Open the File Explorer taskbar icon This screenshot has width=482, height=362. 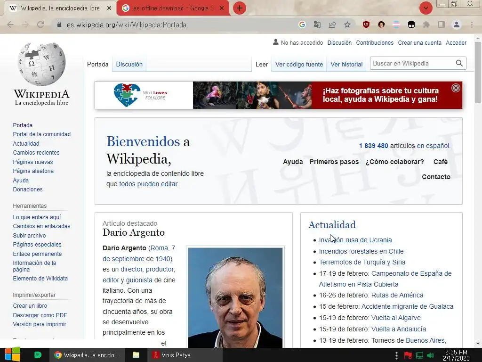click(136, 355)
